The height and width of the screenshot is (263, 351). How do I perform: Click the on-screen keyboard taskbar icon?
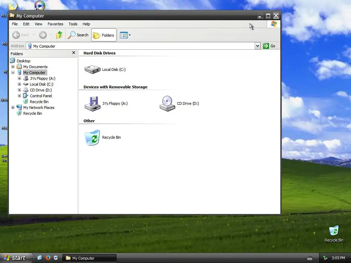(x=310, y=258)
